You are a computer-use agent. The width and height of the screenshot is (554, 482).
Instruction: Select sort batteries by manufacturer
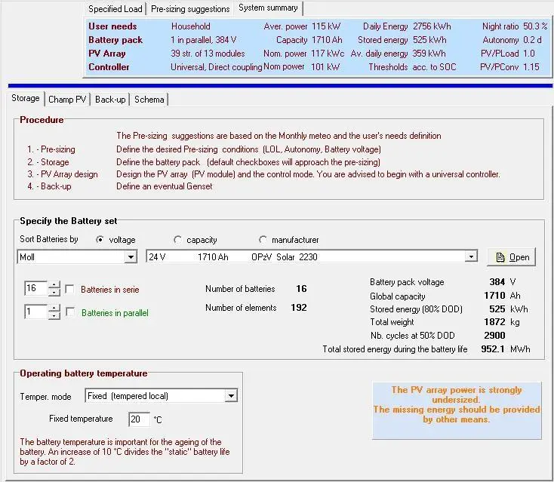click(x=263, y=240)
